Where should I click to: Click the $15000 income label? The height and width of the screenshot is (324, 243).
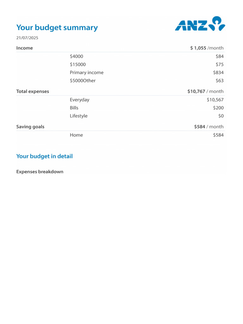78,65
